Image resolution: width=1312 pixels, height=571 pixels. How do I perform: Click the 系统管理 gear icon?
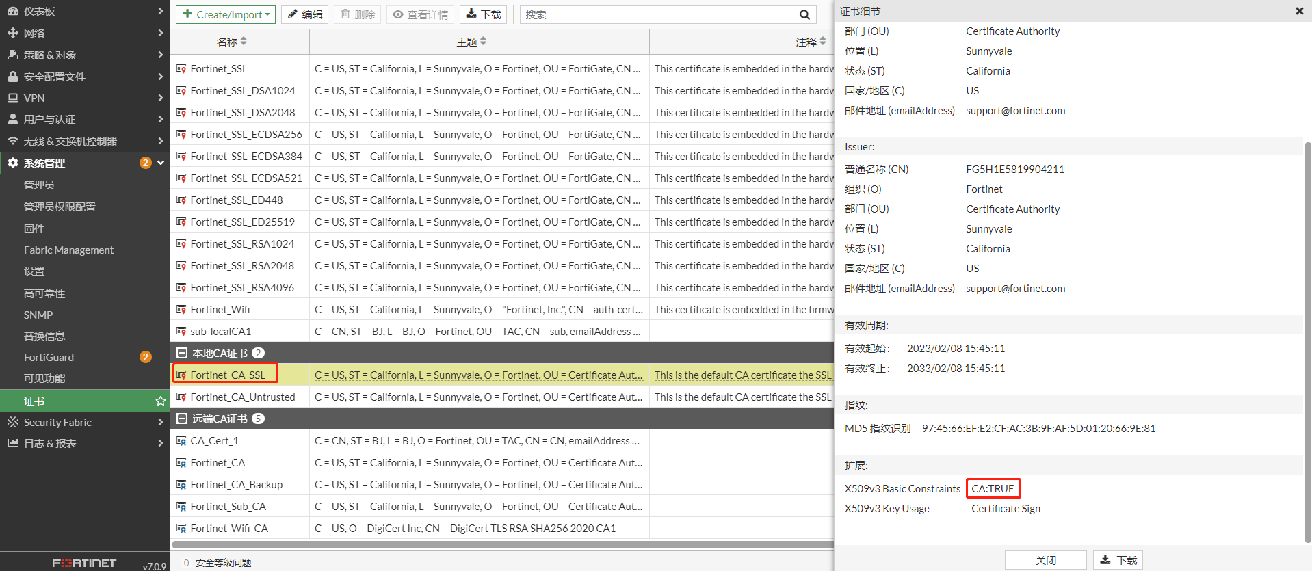tap(13, 163)
